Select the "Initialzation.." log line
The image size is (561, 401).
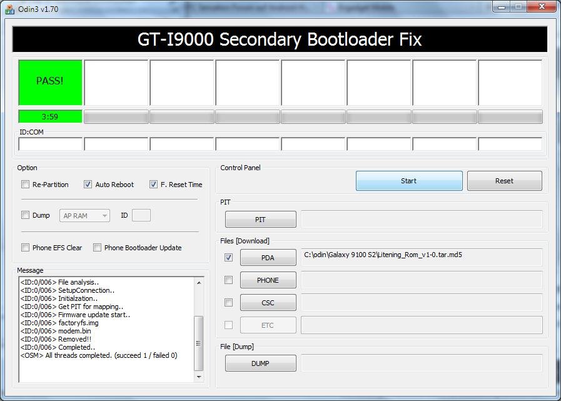tap(59, 298)
